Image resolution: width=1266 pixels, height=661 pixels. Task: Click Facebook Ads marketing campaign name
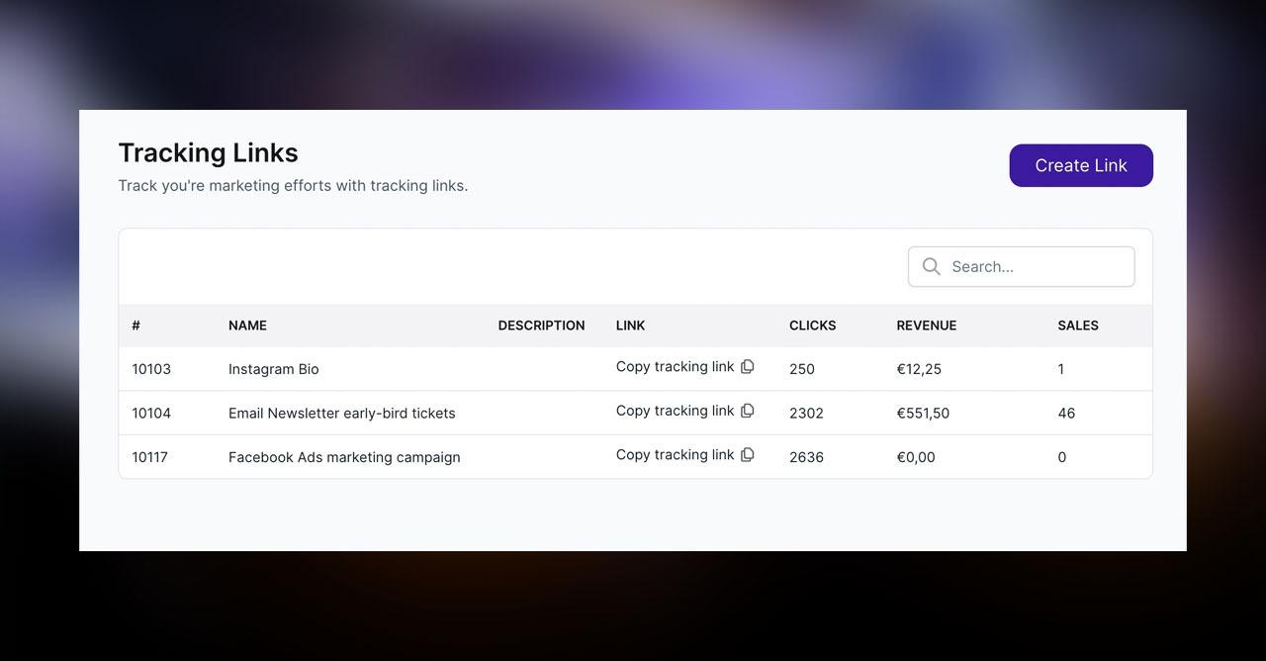coord(344,457)
